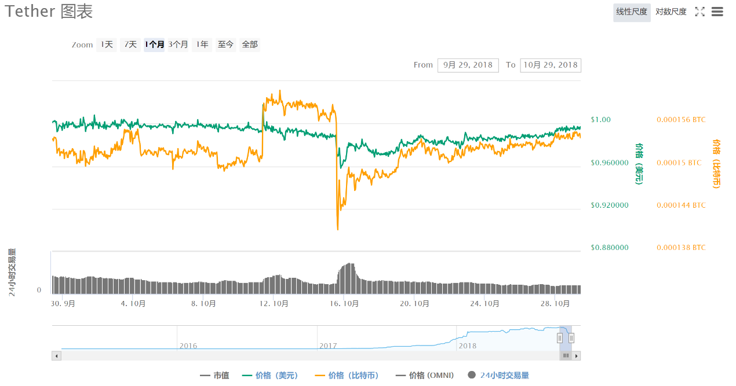Click 2018 in the navigator timeline
Screen dimensions: 736x386
point(467,346)
